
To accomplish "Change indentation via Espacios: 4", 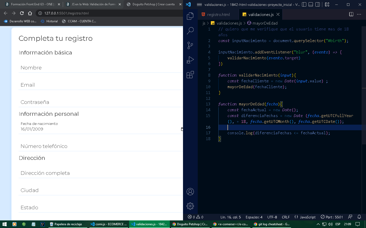I will (x=254, y=217).
